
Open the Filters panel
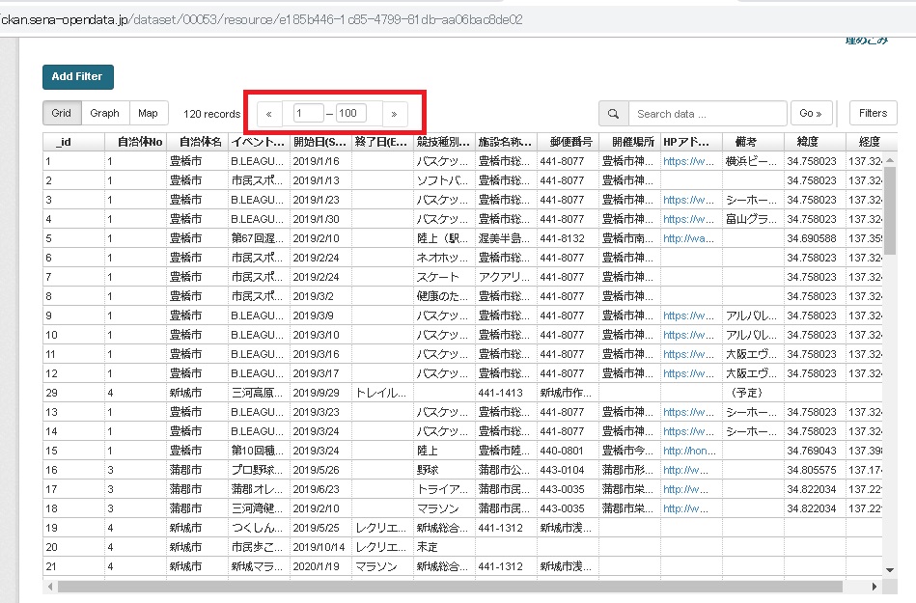click(873, 114)
